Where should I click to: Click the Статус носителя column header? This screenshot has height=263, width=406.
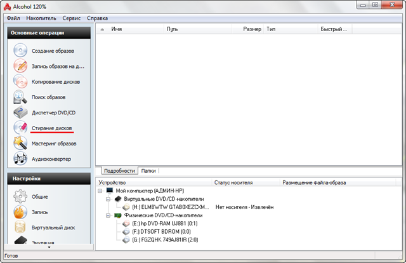point(246,182)
